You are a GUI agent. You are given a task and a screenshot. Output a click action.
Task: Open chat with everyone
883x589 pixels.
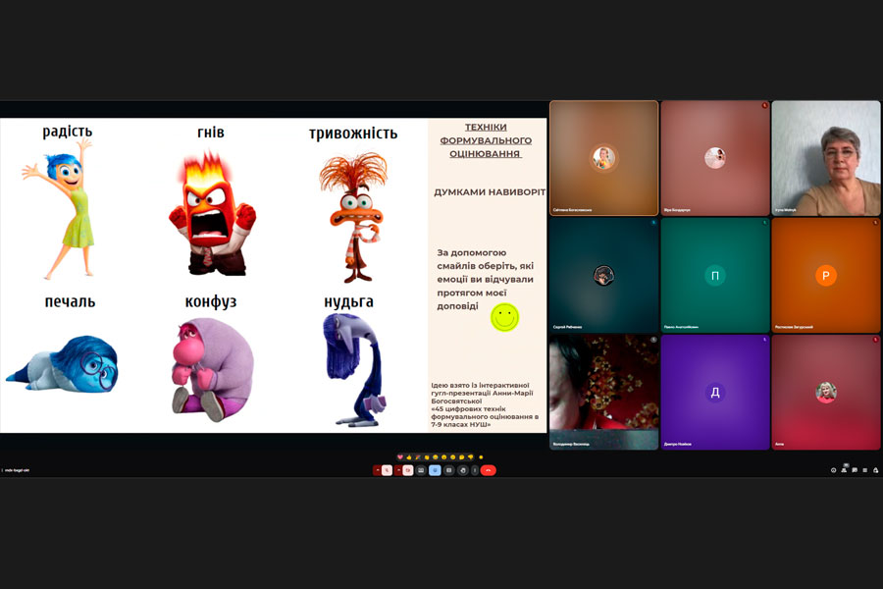[x=855, y=470]
